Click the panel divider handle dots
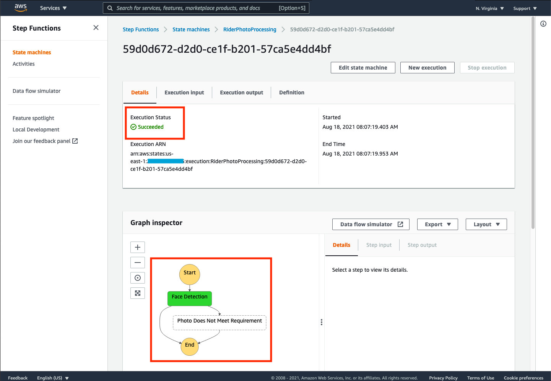The image size is (551, 381). [x=322, y=322]
